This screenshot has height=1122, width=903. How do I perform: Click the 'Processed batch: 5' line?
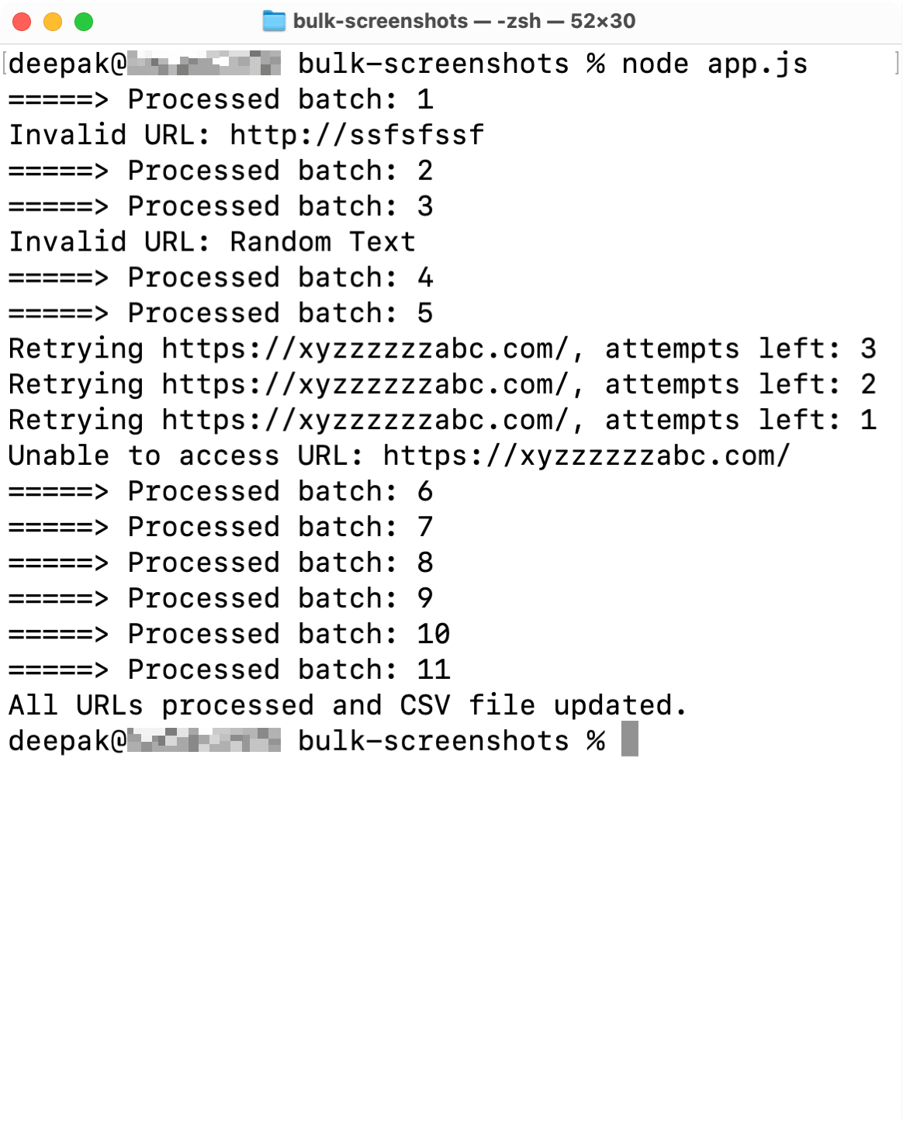click(x=220, y=313)
